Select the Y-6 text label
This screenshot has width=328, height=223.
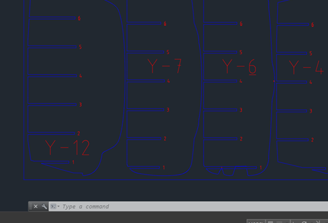(x=239, y=67)
